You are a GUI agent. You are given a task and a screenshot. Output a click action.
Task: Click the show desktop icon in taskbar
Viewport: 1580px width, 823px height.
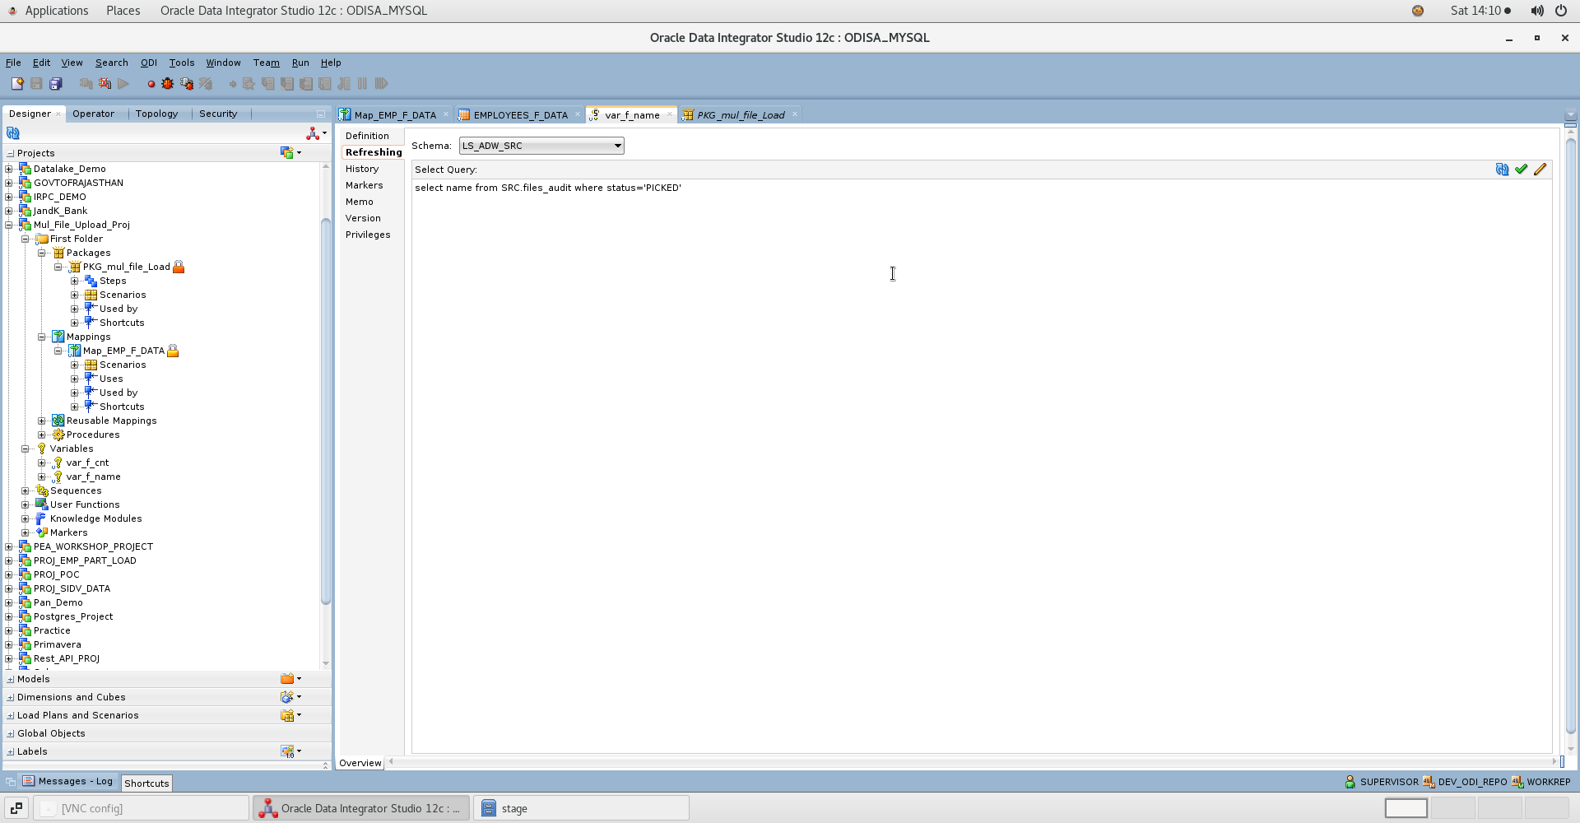pos(16,808)
